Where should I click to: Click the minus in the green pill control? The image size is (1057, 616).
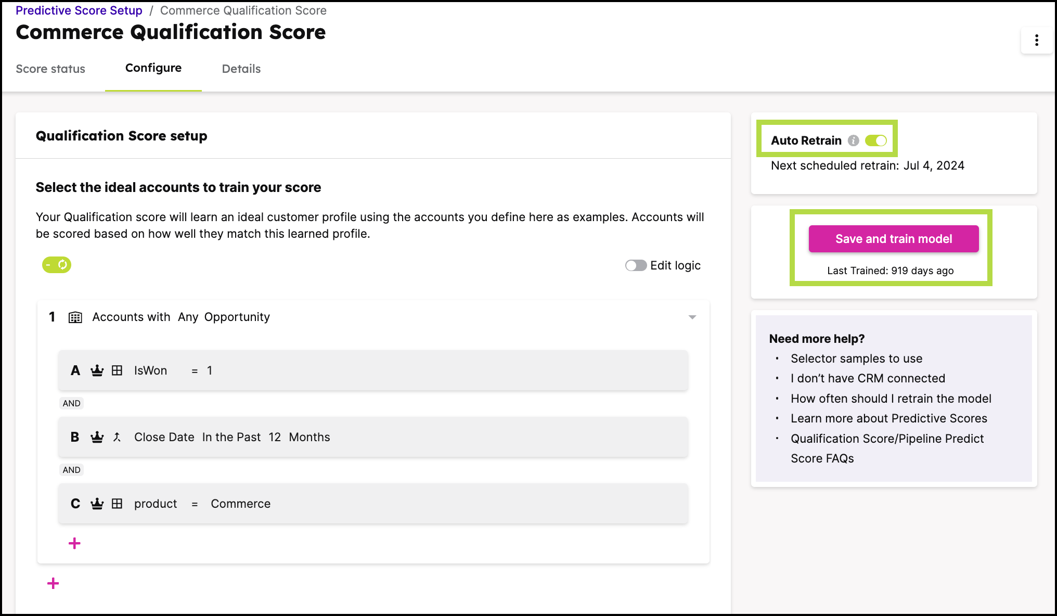(49, 265)
